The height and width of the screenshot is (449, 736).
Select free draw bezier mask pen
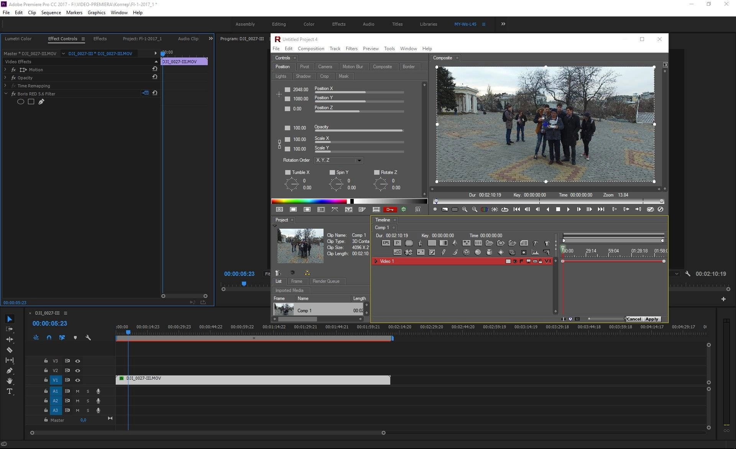pos(41,102)
